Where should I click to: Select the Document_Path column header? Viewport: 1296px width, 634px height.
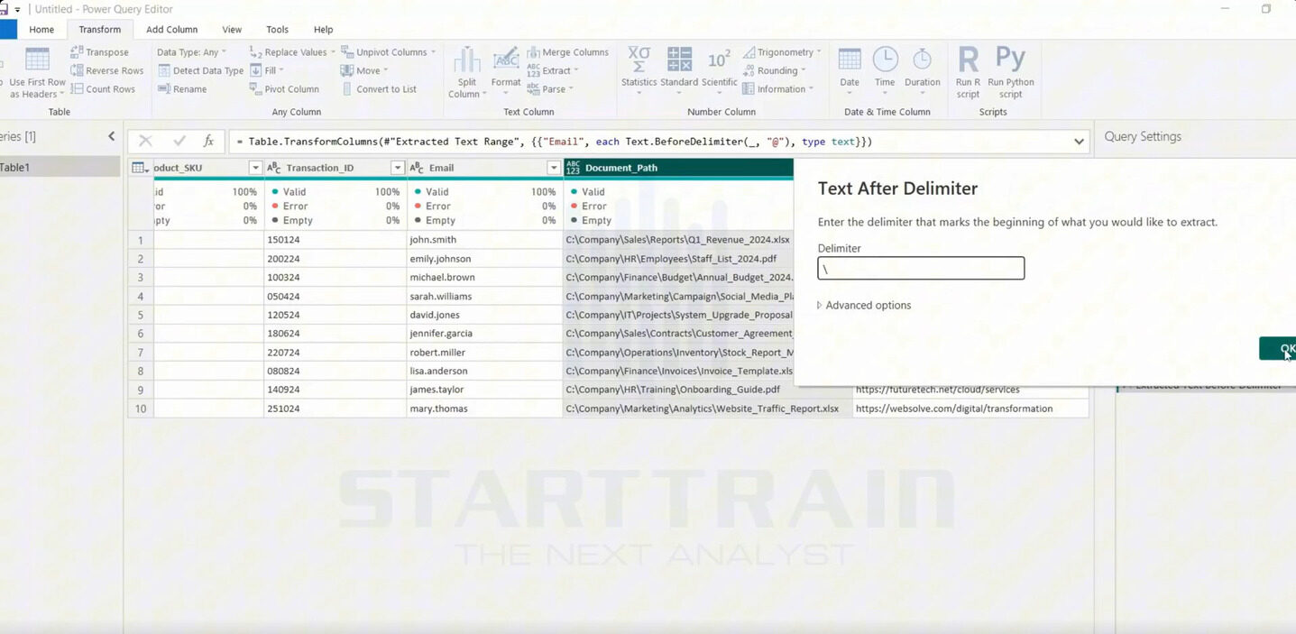click(x=678, y=168)
